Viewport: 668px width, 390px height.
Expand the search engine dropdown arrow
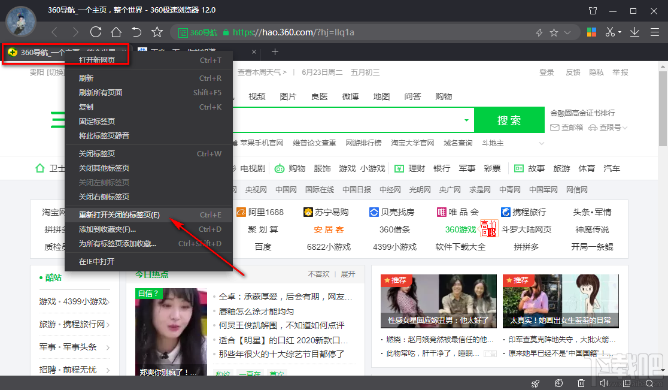pos(466,119)
